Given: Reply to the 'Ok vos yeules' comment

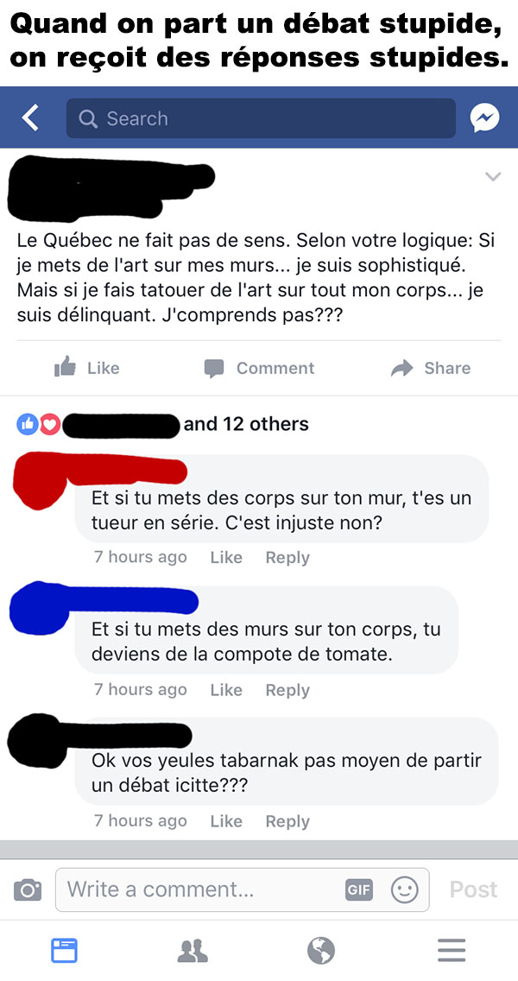Looking at the screenshot, I should coord(287,821).
